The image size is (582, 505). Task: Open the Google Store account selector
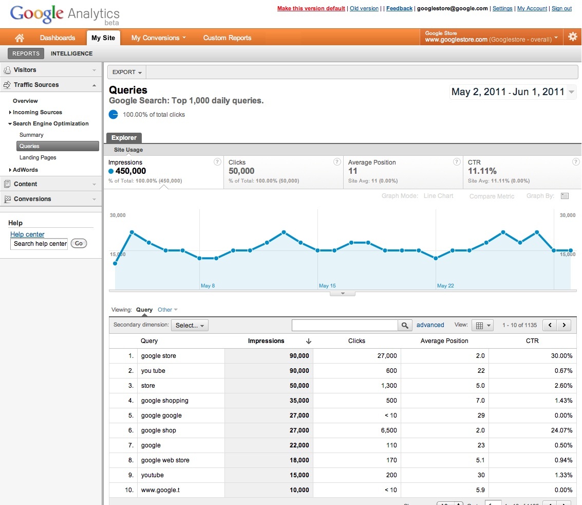(x=492, y=37)
